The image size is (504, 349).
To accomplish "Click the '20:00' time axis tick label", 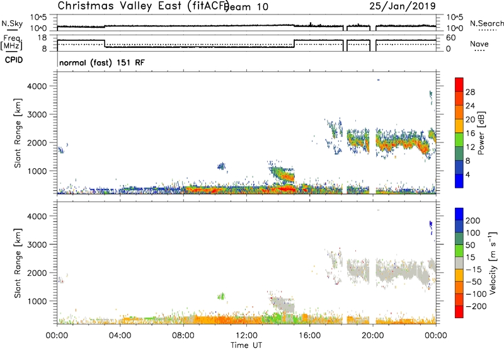I will 373,336.
